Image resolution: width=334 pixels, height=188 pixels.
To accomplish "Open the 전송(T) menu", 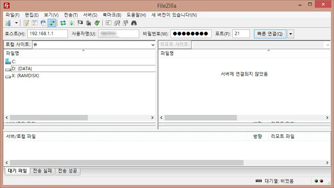I will click(x=71, y=15).
